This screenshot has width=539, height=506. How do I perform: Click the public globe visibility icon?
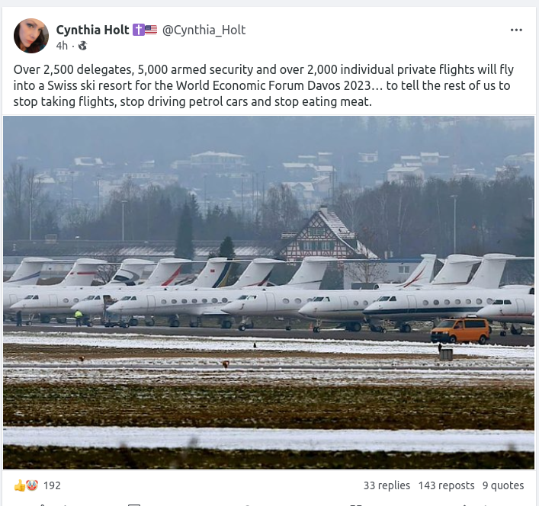click(x=82, y=46)
